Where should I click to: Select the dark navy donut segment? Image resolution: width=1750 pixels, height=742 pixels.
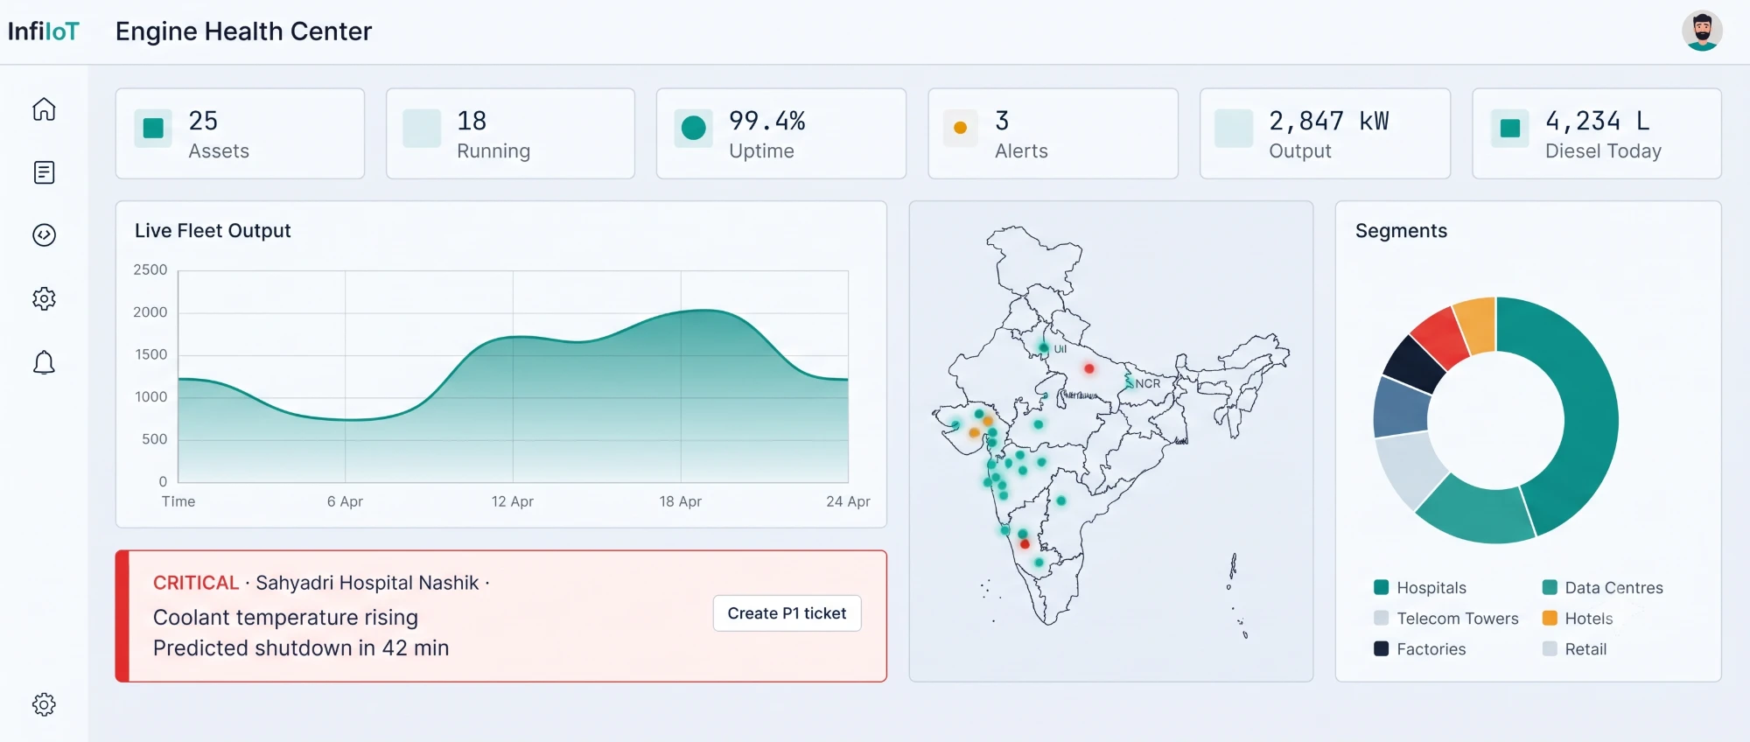[x=1412, y=364]
